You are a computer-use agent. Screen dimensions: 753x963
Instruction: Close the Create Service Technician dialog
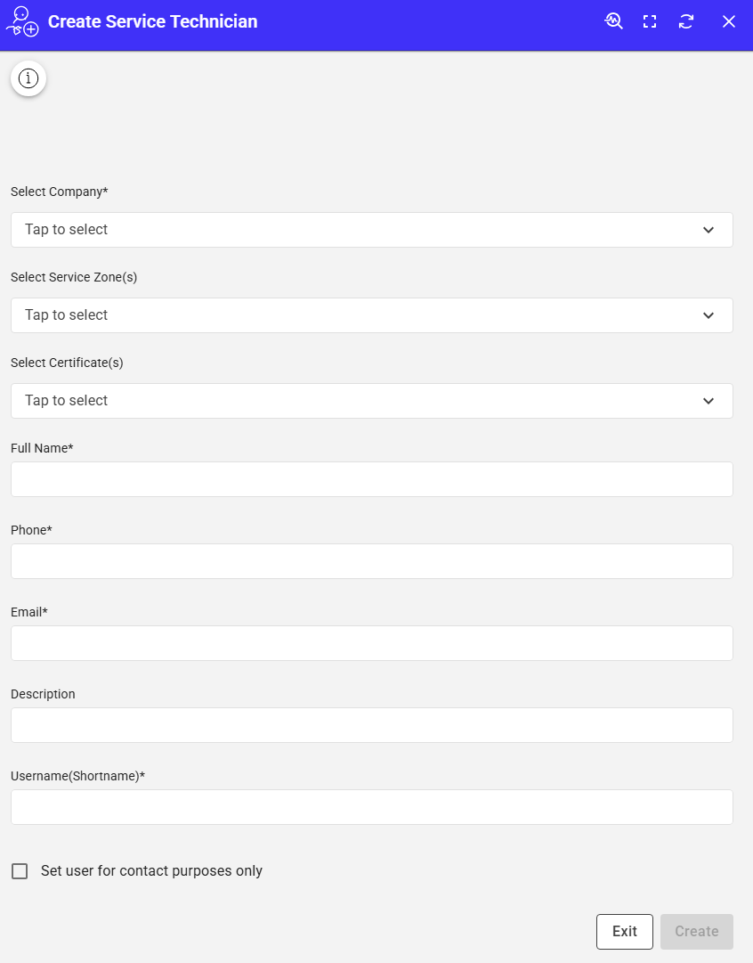tap(729, 21)
